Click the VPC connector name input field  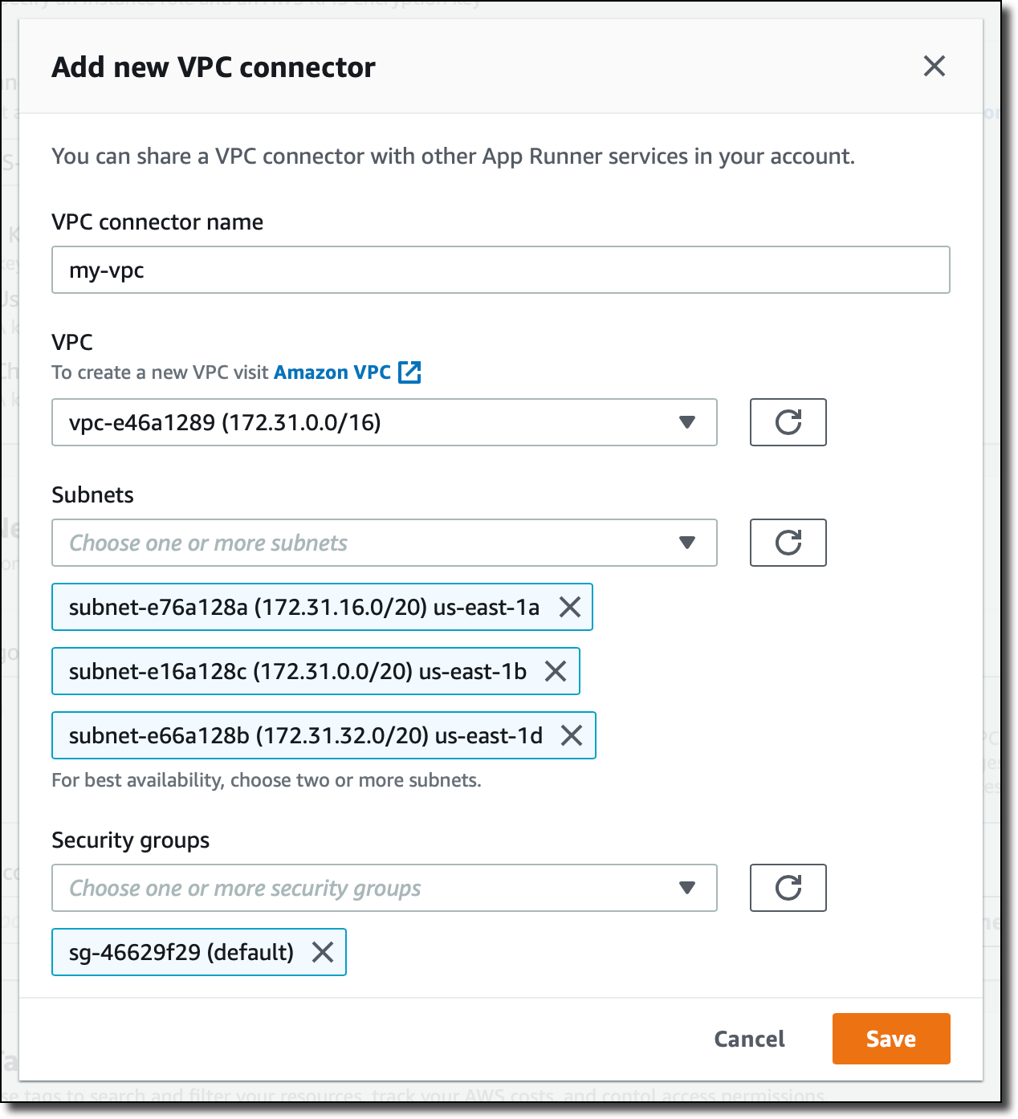pos(500,270)
